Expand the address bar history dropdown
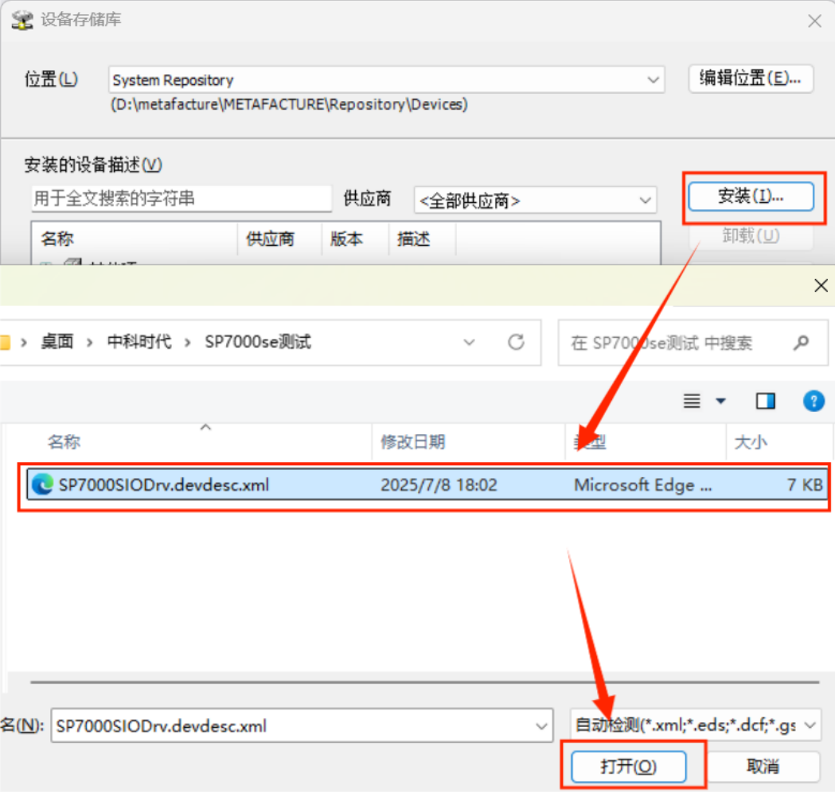 click(x=469, y=342)
